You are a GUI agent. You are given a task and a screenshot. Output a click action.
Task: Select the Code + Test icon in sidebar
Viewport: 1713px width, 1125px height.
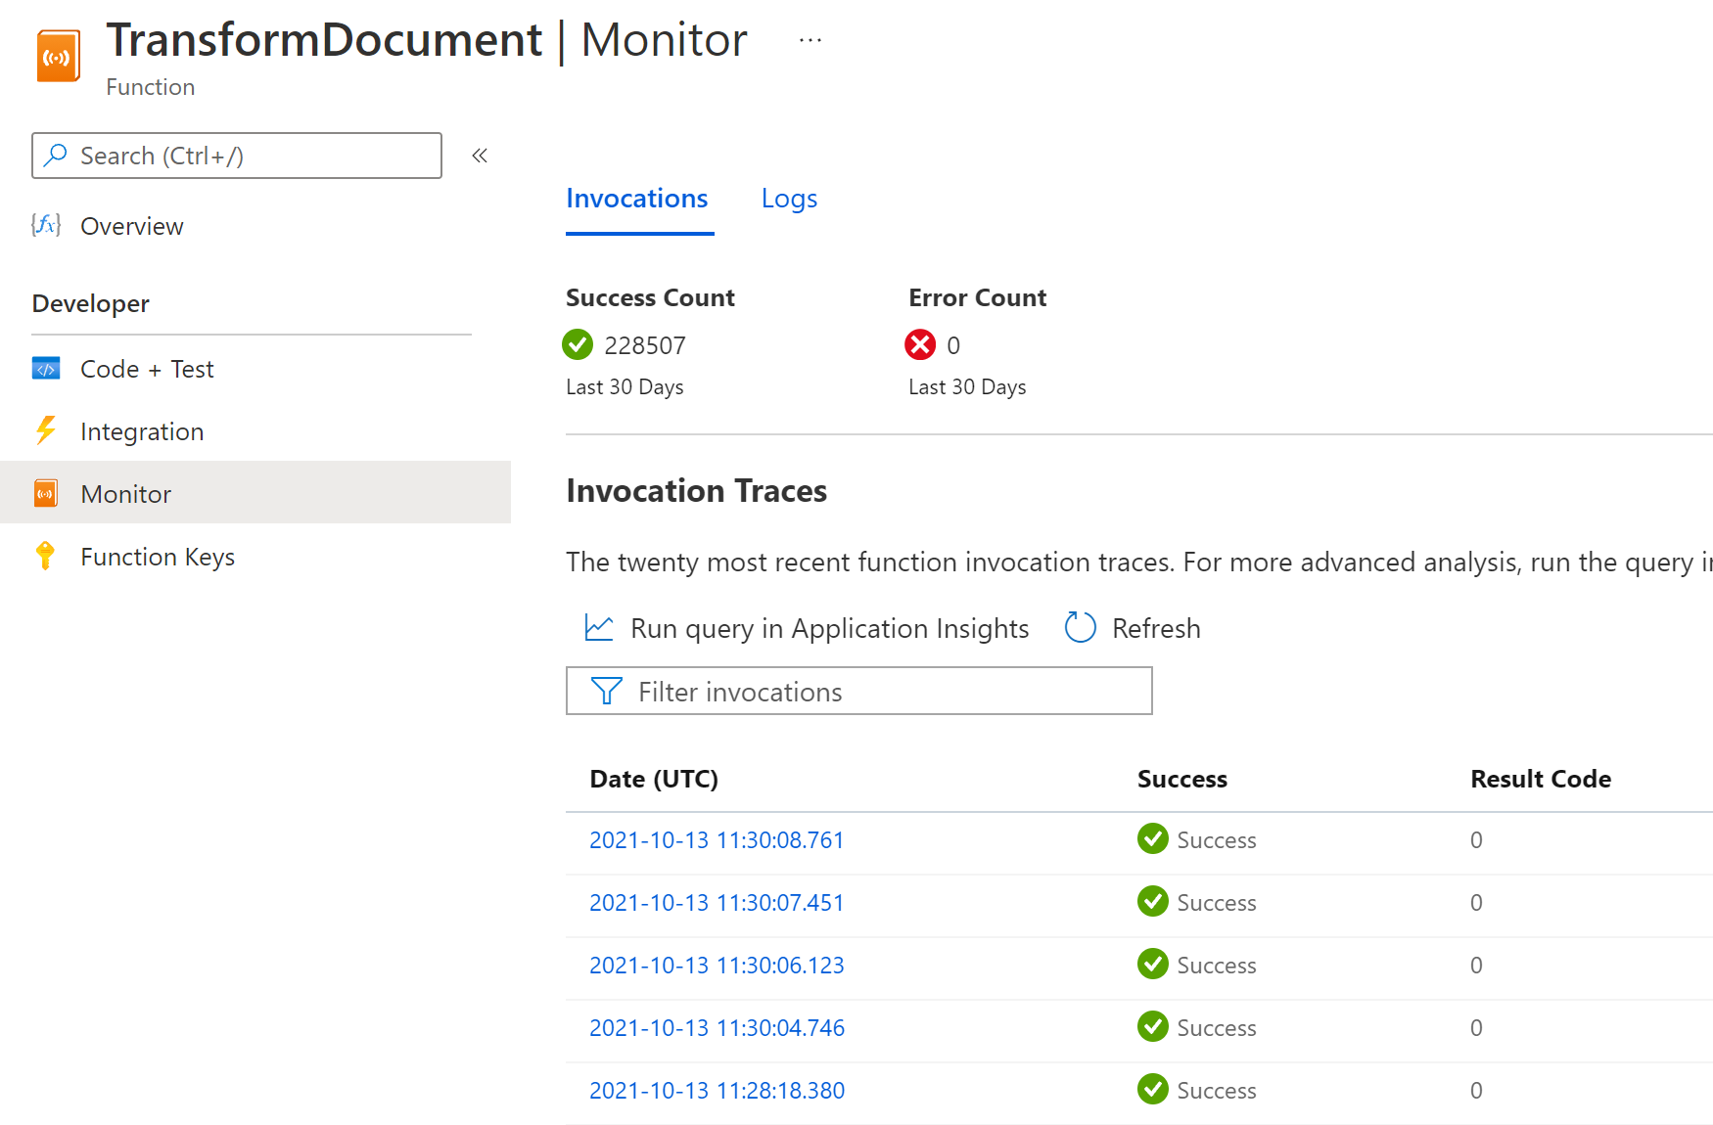[46, 369]
